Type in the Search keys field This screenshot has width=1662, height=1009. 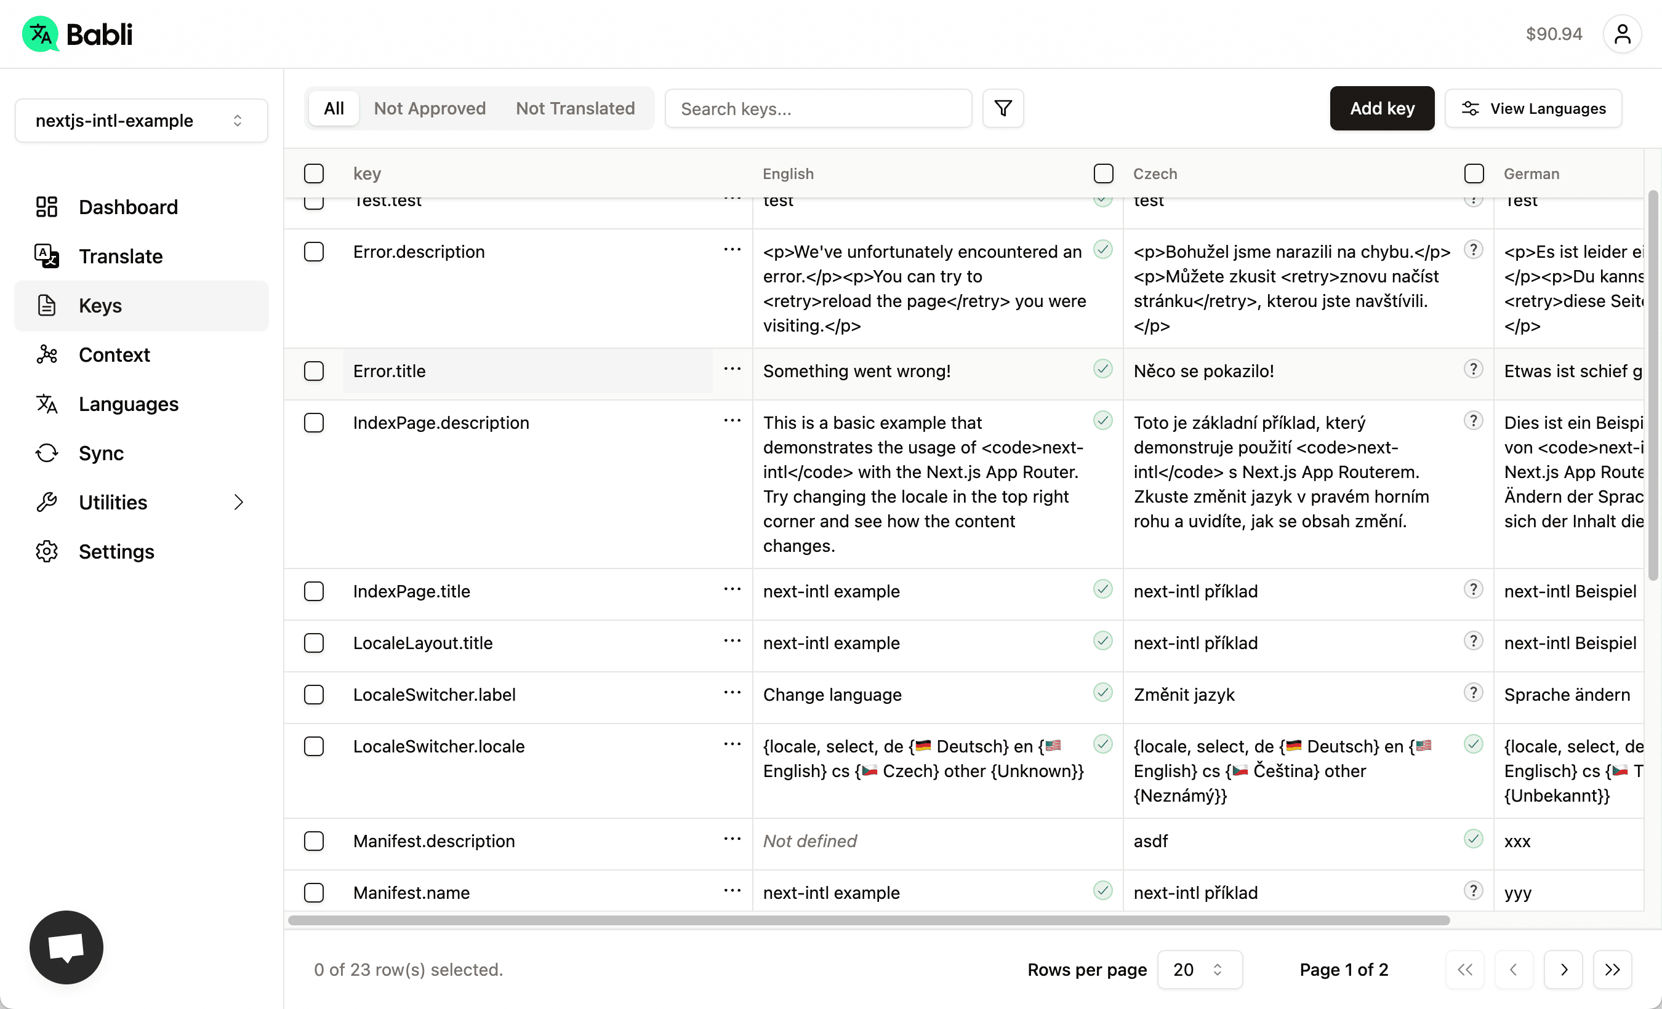(817, 108)
